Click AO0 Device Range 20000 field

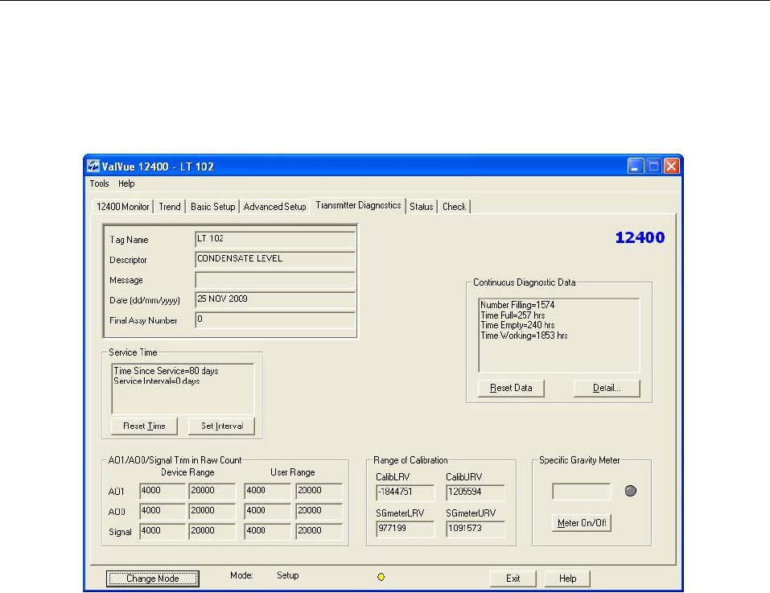[212, 511]
